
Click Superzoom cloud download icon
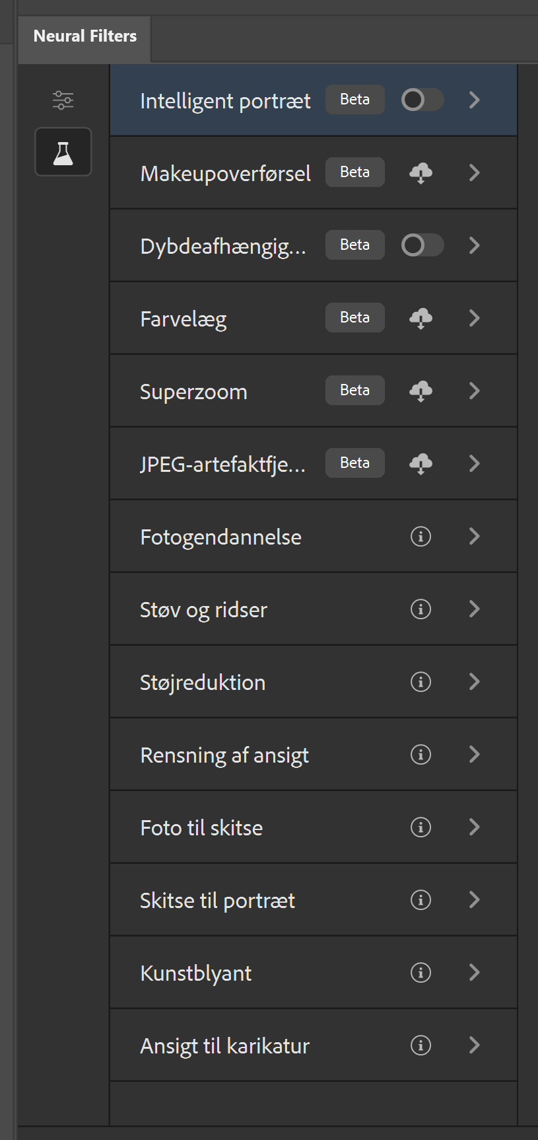[x=420, y=391]
